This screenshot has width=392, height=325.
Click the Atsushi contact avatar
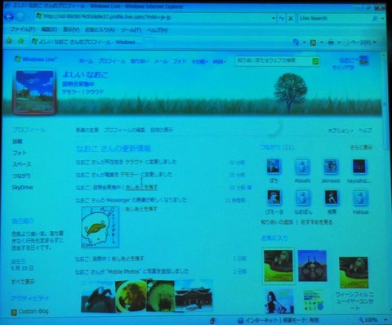pos(302,166)
